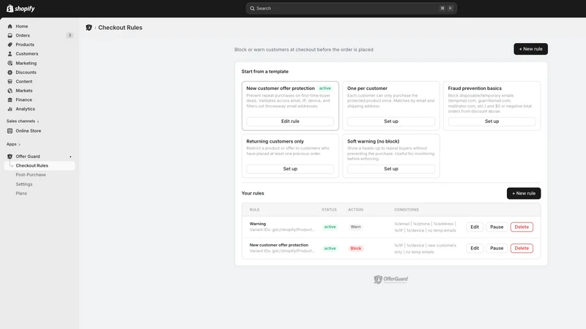Viewport: 586px width, 329px height.
Task: Click the search magnifier icon
Action: [x=252, y=8]
